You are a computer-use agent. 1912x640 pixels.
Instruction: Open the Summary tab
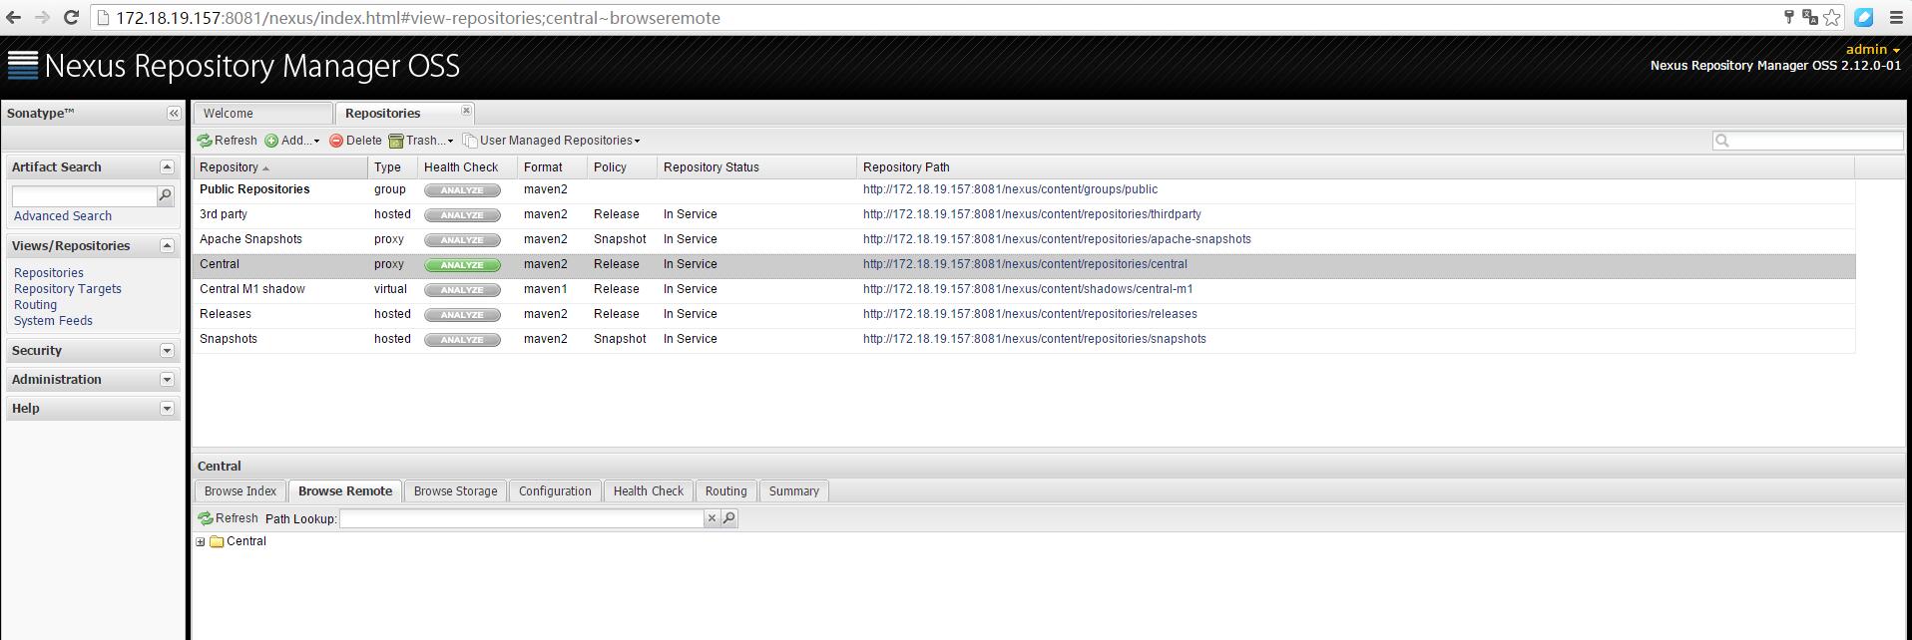click(x=793, y=491)
